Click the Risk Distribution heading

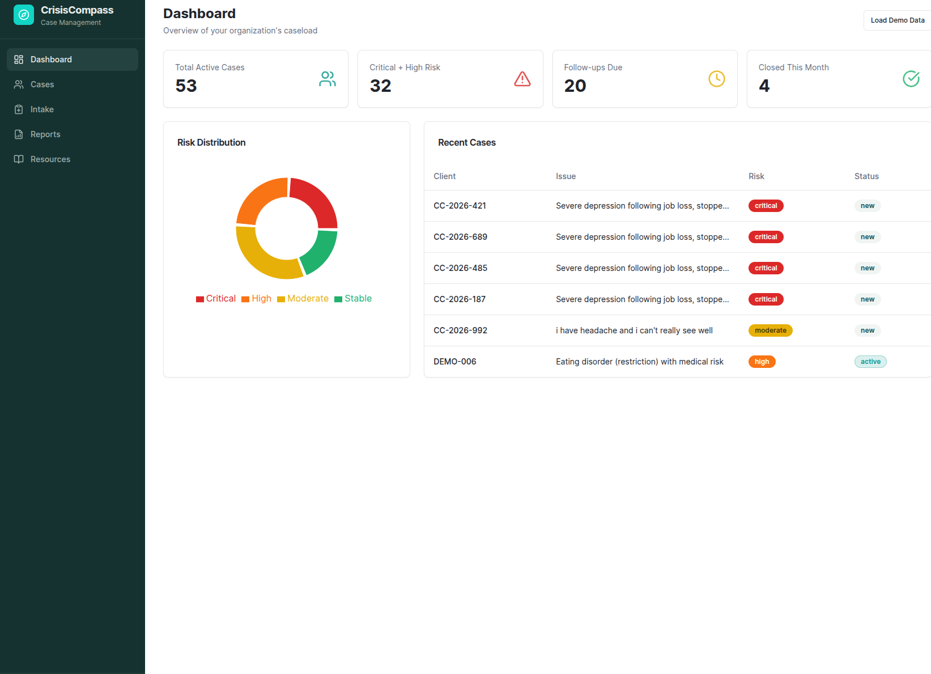[x=211, y=143]
